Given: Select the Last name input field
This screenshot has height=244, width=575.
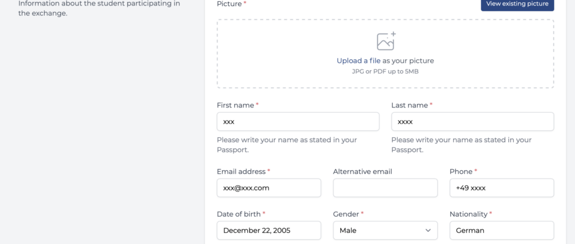Looking at the screenshot, I should click(x=473, y=122).
